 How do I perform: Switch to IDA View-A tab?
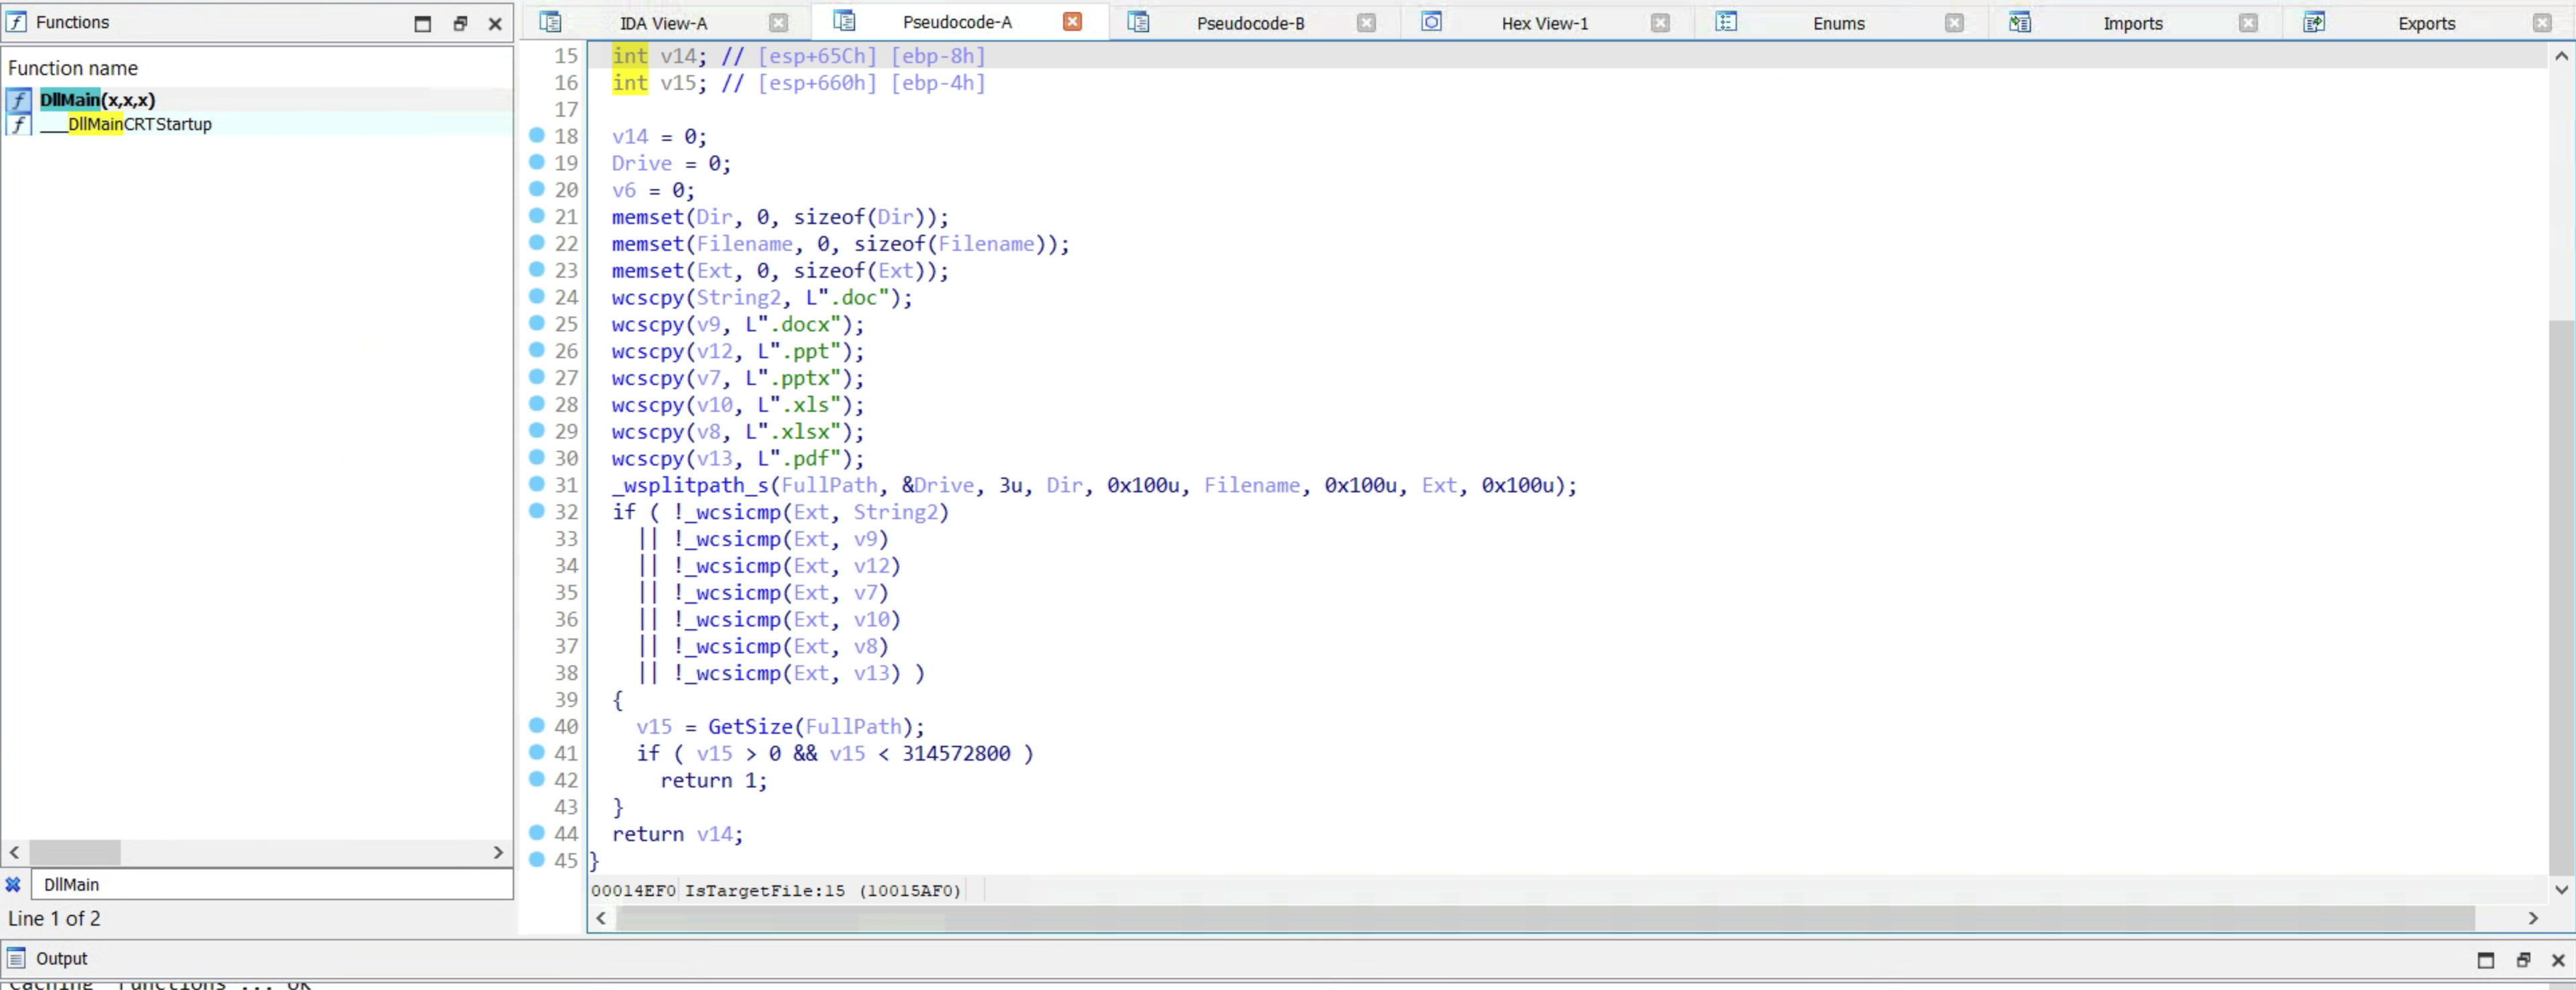[x=664, y=21]
